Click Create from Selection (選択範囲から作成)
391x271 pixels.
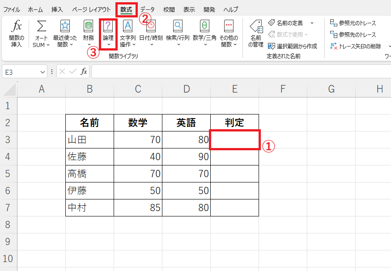[x=293, y=46]
